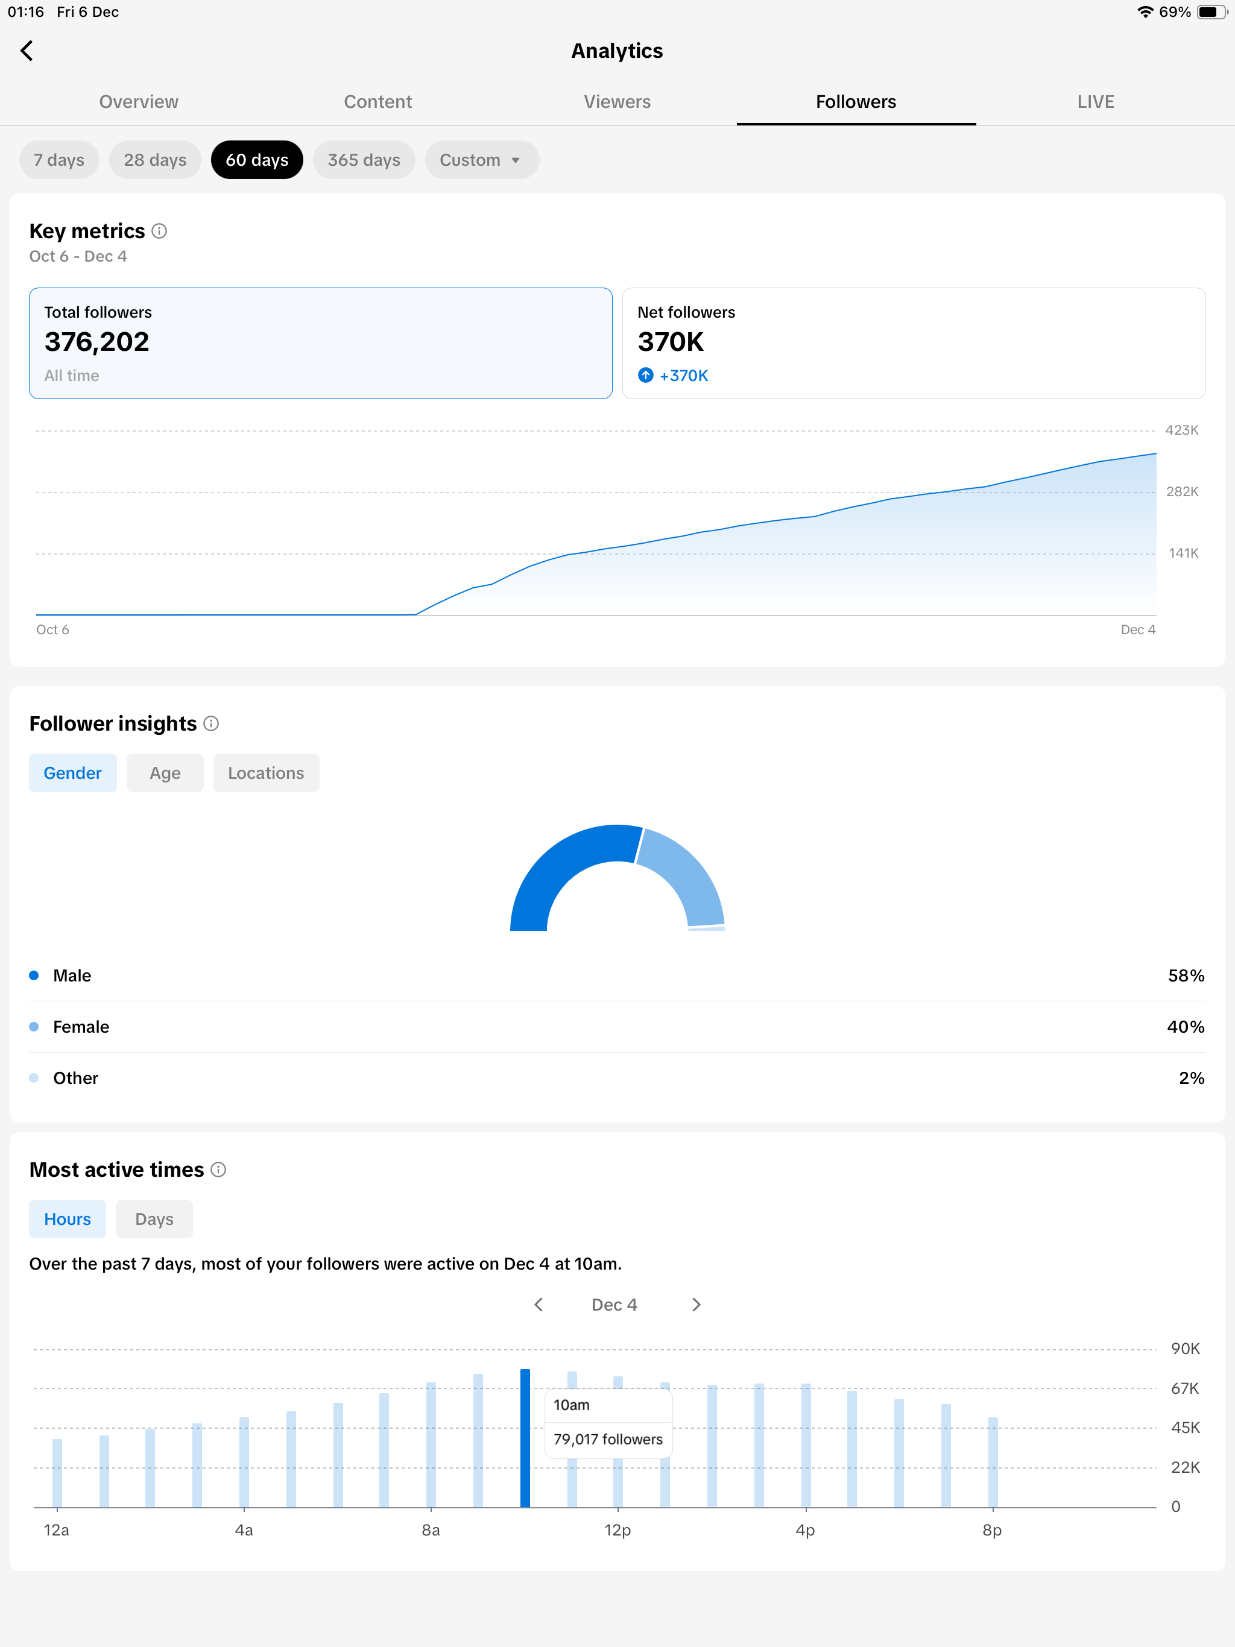Tap the 8p bar in chart
1235x1647 pixels.
[x=993, y=1463]
